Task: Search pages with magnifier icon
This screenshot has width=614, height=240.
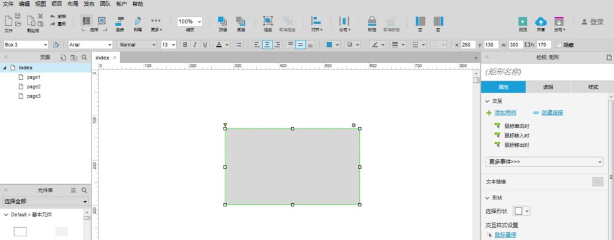Action: [84, 58]
